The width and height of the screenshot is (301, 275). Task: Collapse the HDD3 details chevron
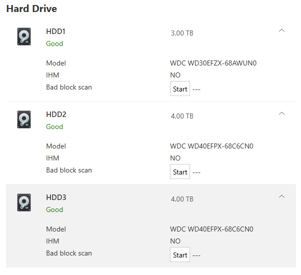pyautogui.click(x=281, y=197)
